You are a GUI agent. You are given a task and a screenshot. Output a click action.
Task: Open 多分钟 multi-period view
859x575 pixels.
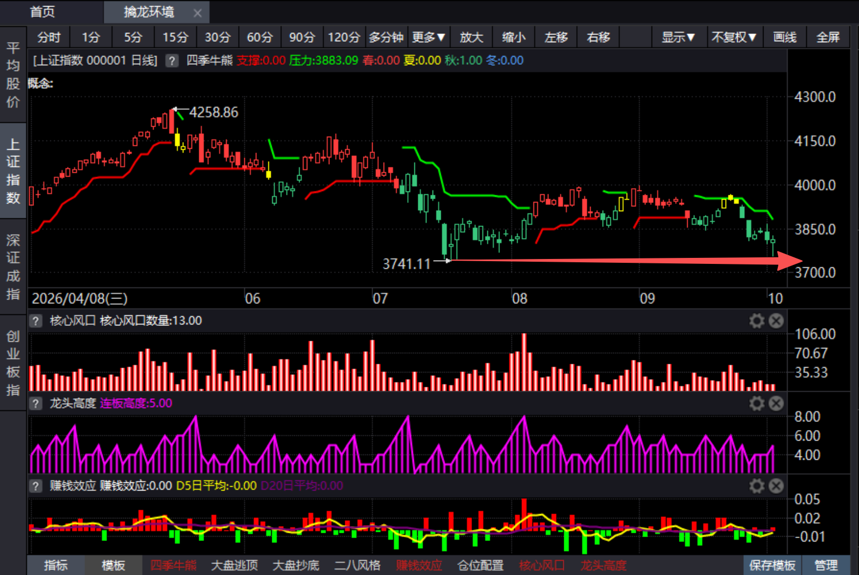coord(386,37)
